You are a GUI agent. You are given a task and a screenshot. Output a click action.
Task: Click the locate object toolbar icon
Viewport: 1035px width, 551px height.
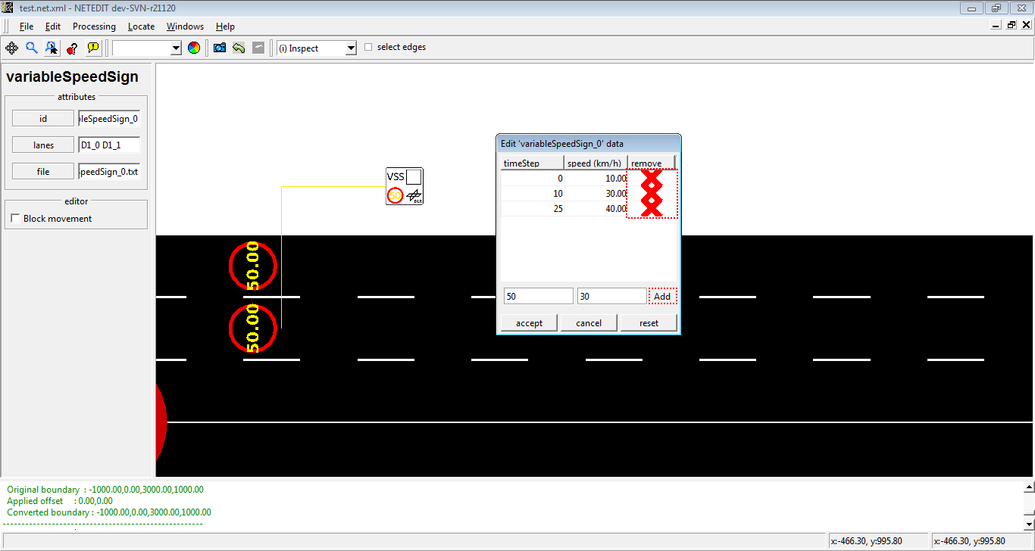click(52, 48)
